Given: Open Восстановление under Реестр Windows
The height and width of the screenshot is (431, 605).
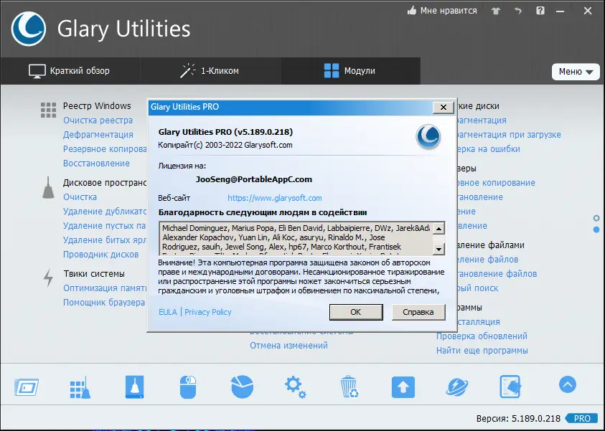Looking at the screenshot, I should click(96, 163).
